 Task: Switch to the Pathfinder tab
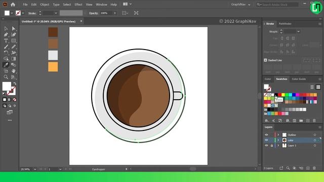tap(285, 24)
